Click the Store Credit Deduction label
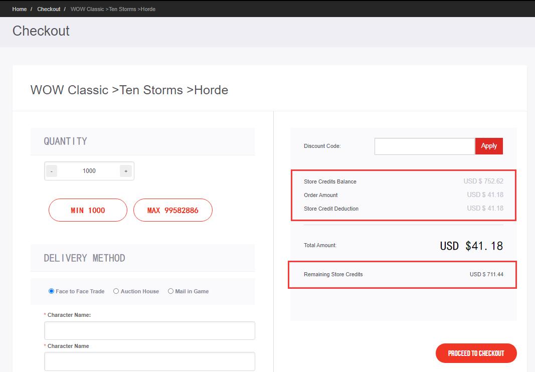535x372 pixels. [x=331, y=209]
